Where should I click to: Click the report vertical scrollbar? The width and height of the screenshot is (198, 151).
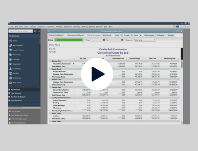point(182,91)
